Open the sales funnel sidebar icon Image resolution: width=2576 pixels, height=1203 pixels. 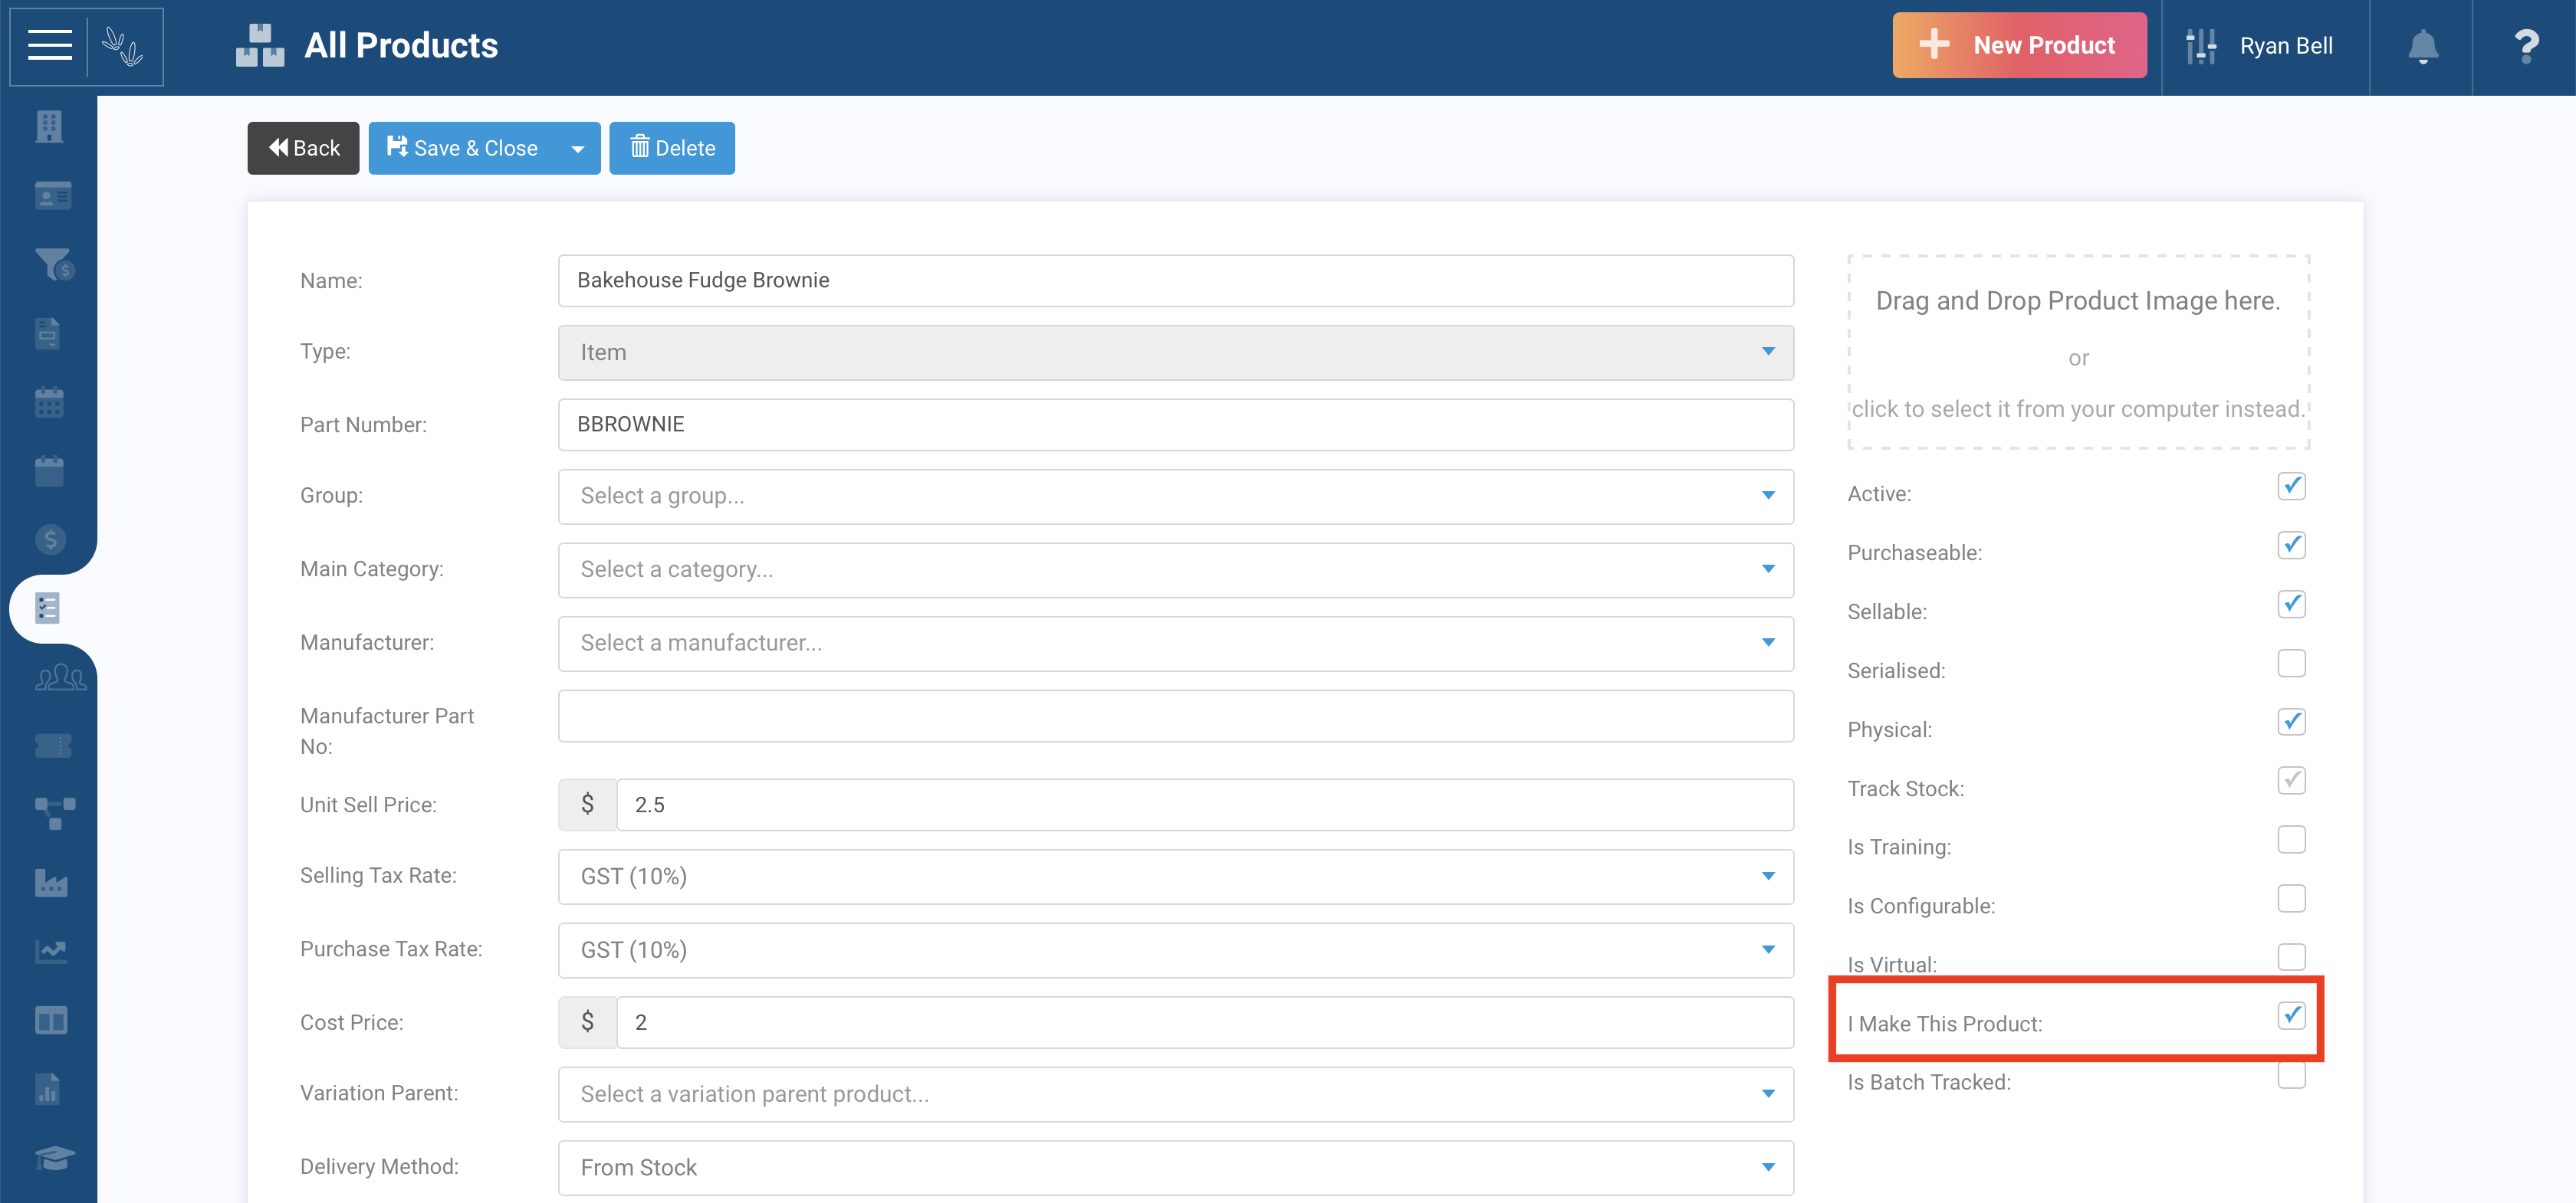[x=54, y=265]
